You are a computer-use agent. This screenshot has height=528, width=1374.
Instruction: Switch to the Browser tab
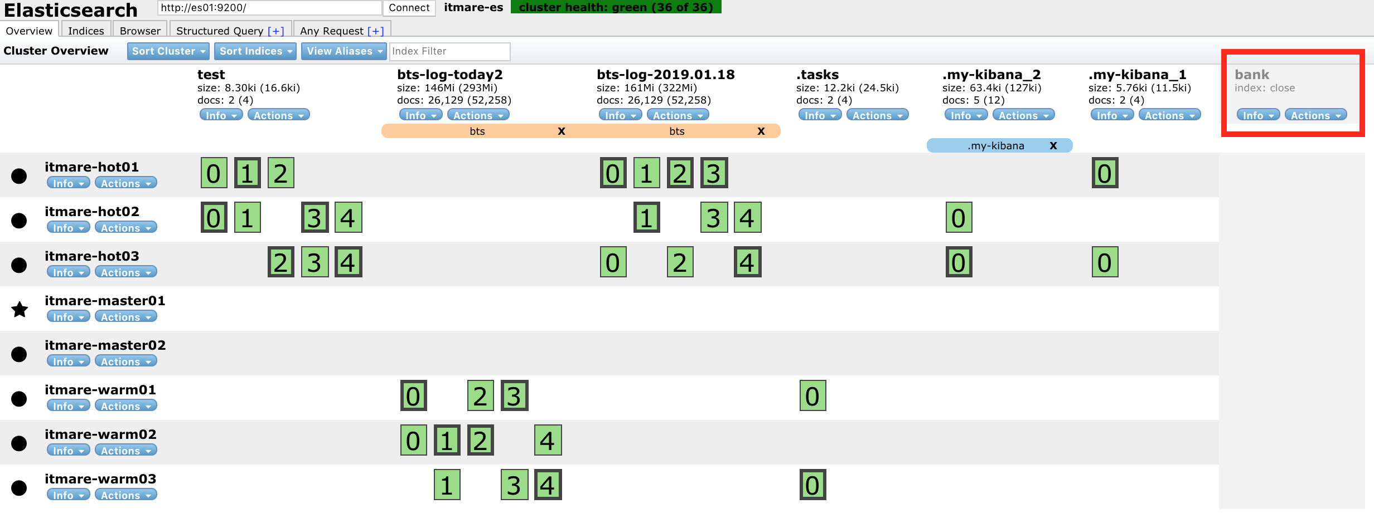tap(140, 31)
